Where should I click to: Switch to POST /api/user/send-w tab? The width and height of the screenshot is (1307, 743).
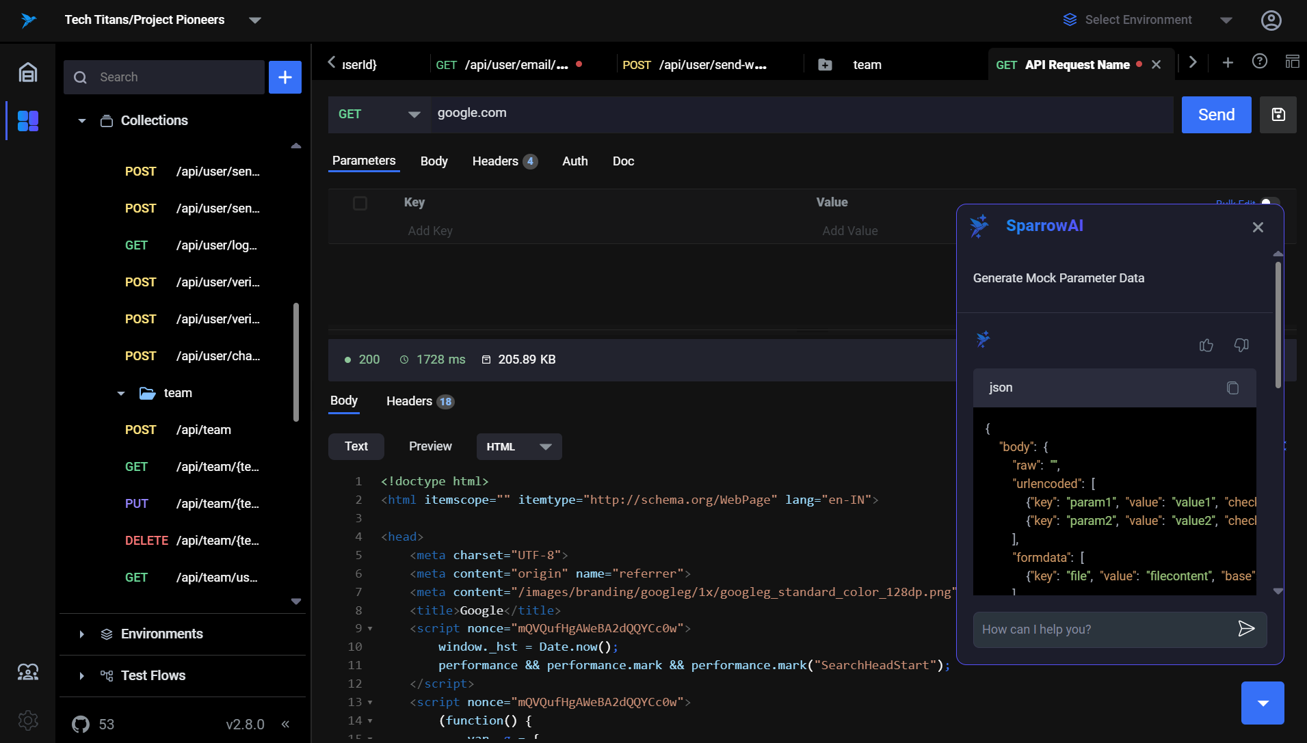[x=694, y=65]
